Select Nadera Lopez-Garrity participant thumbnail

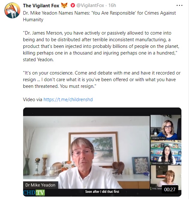pyautogui.click(x=166, y=153)
